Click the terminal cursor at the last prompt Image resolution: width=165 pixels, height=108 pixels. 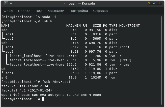(x=43, y=99)
